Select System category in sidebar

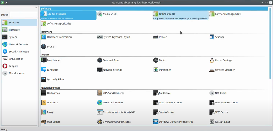click(x=19, y=37)
